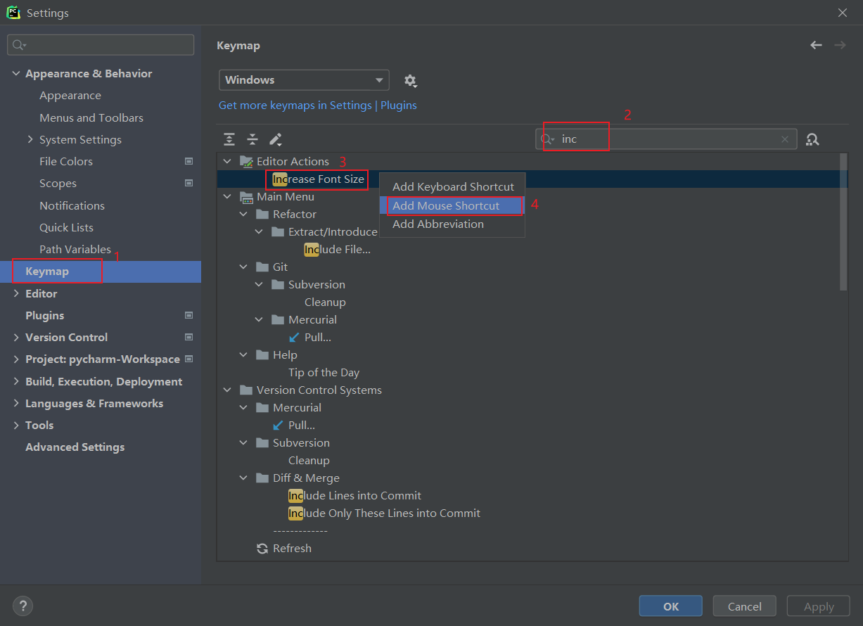The image size is (863, 626).
Task: Click the Editor Actions folder icon
Action: point(246,162)
